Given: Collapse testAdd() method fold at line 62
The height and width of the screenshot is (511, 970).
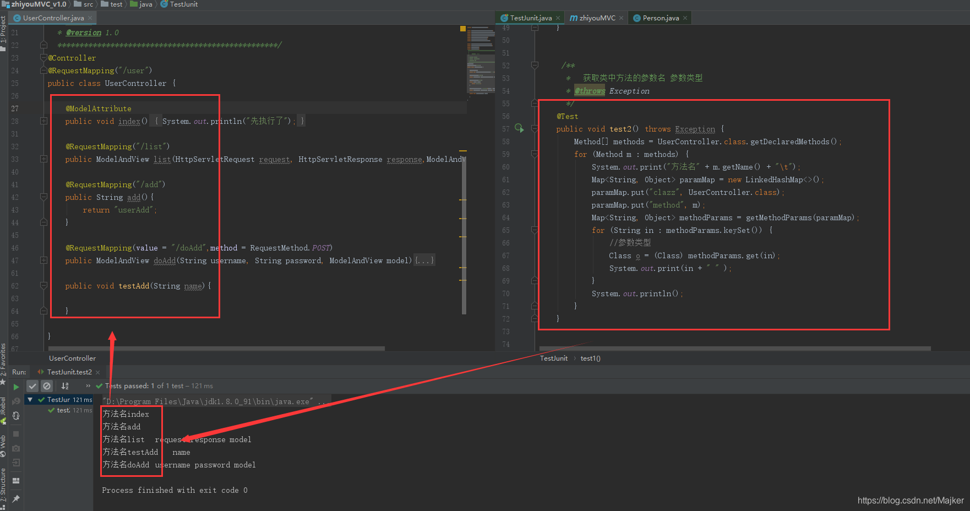Looking at the screenshot, I should tap(43, 286).
